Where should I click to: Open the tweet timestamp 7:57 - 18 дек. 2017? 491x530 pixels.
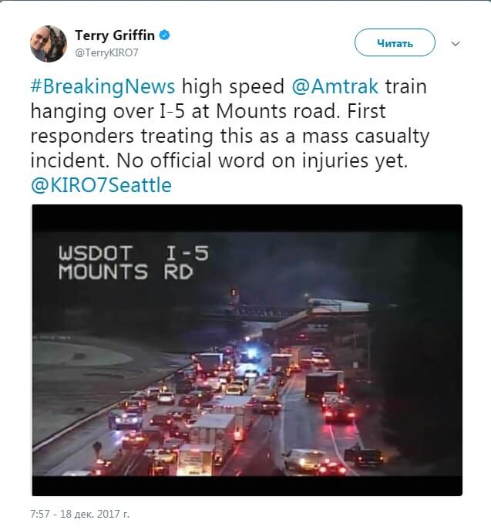click(x=80, y=514)
